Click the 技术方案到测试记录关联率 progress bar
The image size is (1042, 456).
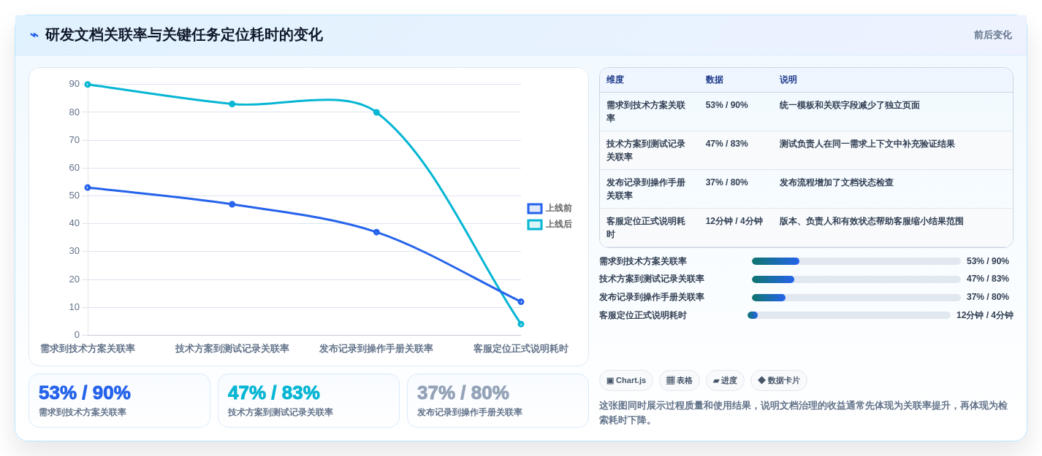(x=856, y=279)
